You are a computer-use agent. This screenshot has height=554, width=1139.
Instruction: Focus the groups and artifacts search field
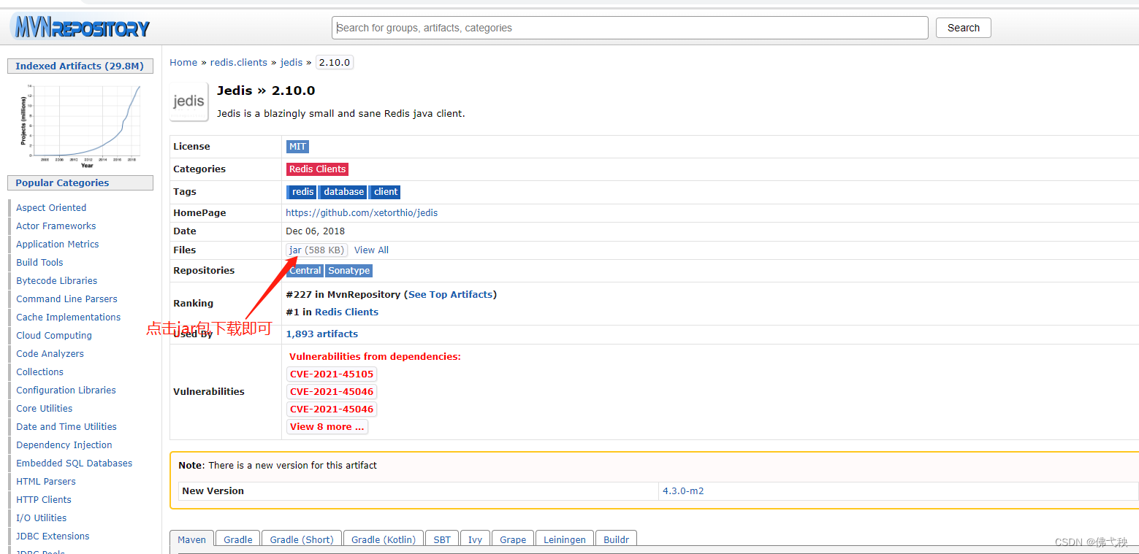click(x=630, y=28)
